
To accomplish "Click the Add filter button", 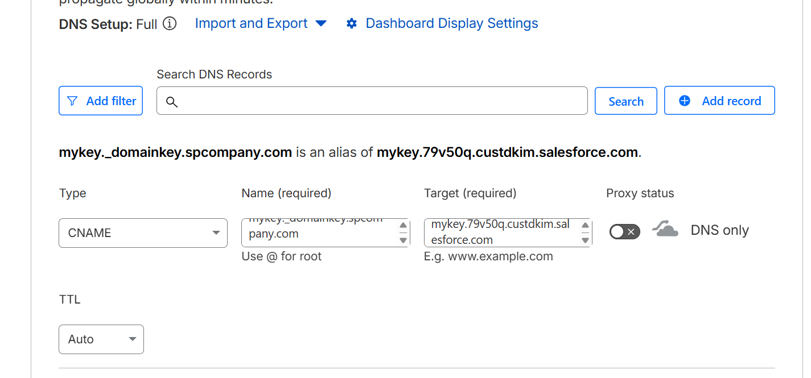I will tap(101, 101).
